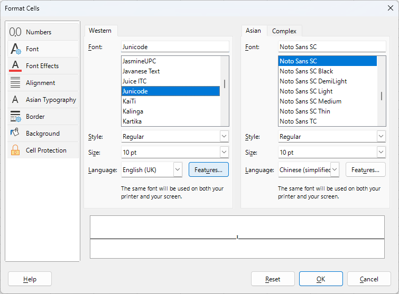
Task: Click the Font sidebar icon
Action: 15,49
